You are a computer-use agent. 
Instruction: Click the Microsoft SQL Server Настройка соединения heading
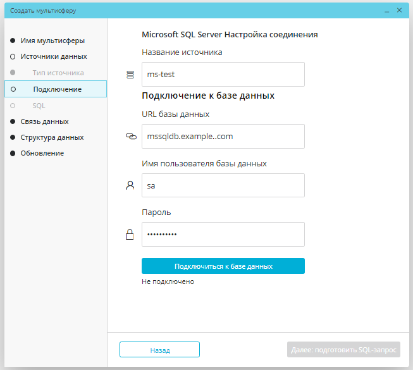tap(230, 35)
